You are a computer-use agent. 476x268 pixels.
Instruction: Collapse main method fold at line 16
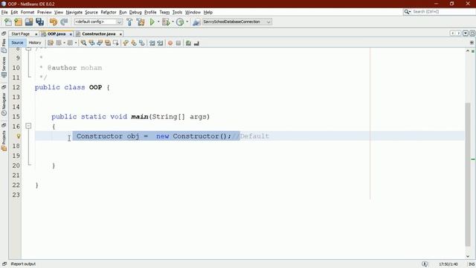coord(28,126)
